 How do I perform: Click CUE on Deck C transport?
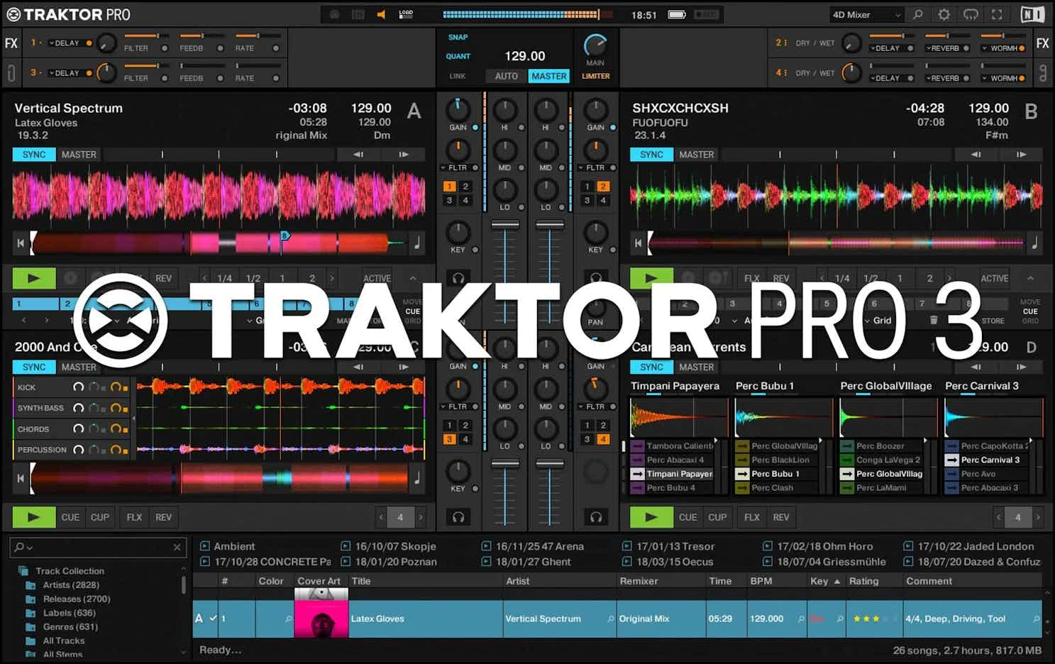(x=70, y=517)
